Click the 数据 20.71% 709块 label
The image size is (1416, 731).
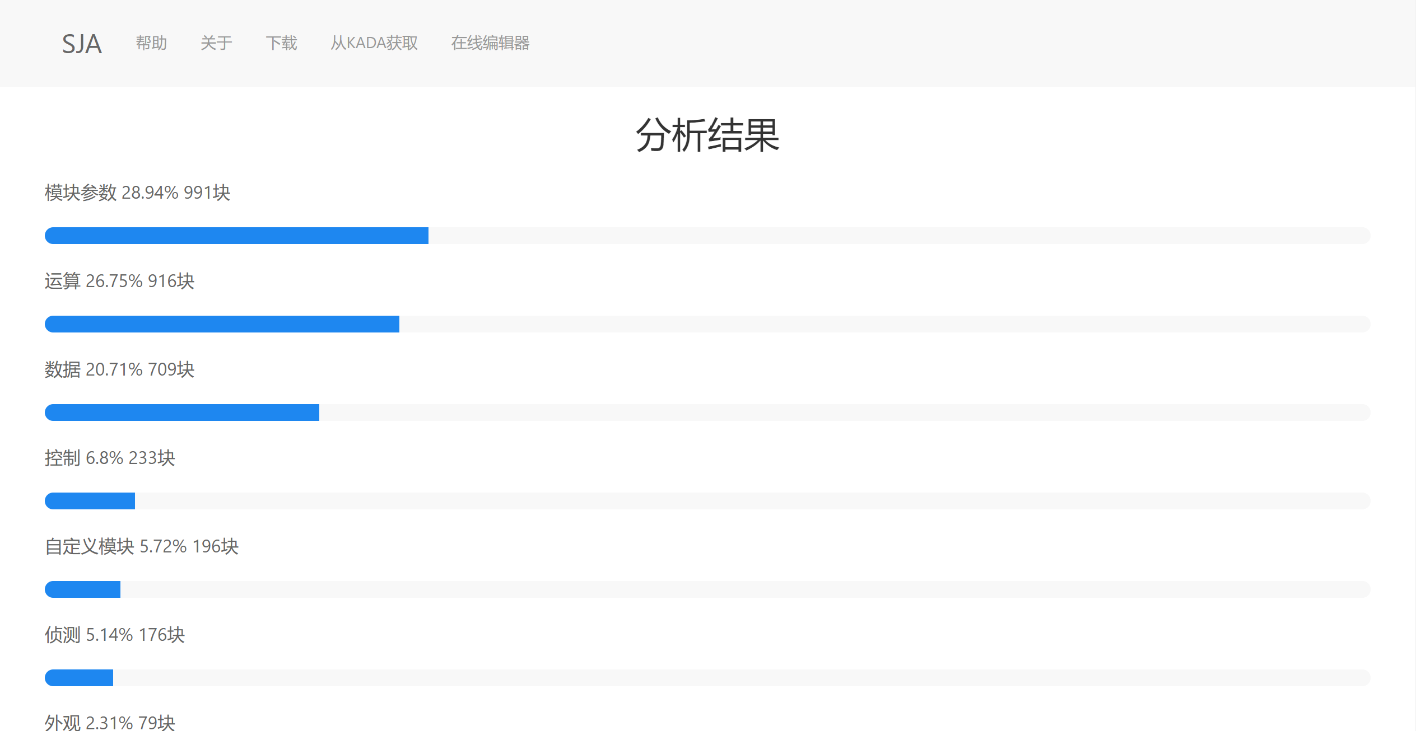point(119,369)
